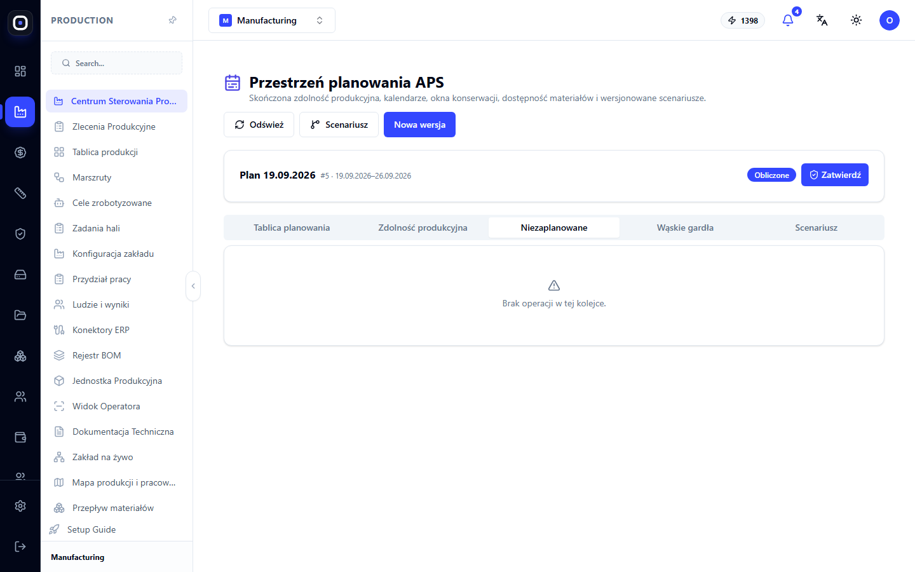
Task: Select the Production factory rail icon
Action: (x=20, y=112)
